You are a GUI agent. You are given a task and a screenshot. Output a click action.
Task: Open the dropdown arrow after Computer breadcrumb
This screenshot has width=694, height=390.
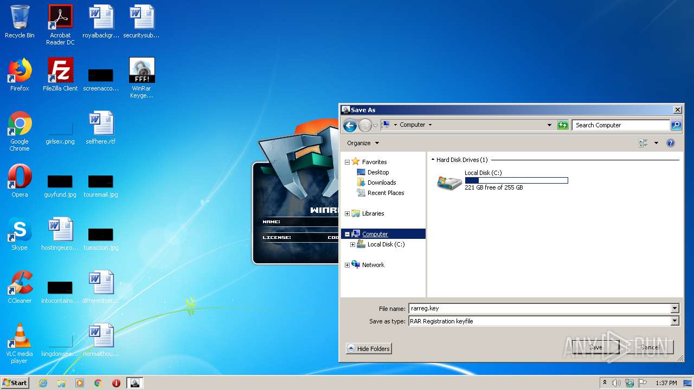coord(430,125)
